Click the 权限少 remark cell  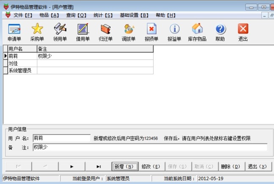pos(95,56)
